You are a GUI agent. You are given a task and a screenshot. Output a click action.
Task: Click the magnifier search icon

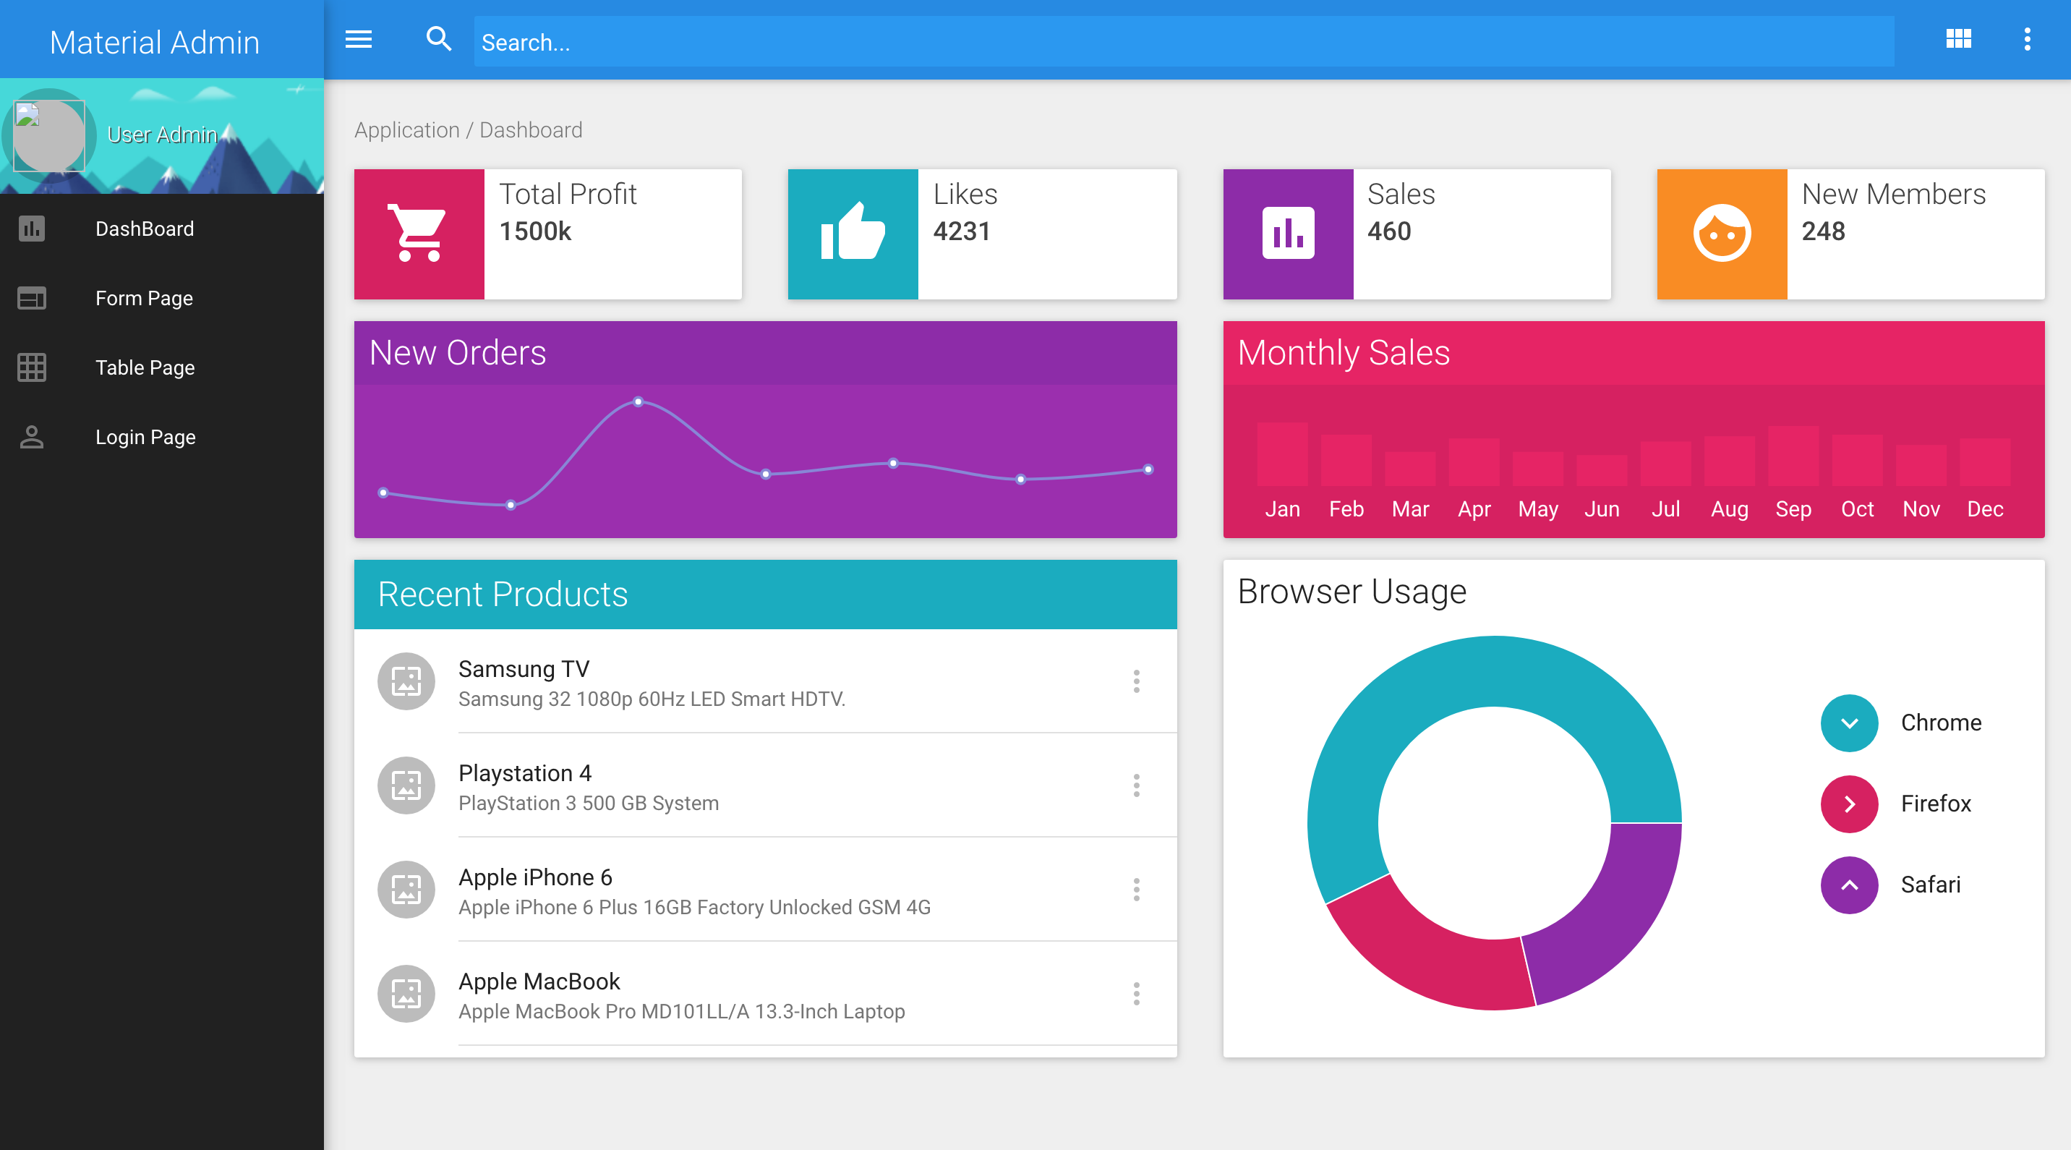click(x=438, y=38)
